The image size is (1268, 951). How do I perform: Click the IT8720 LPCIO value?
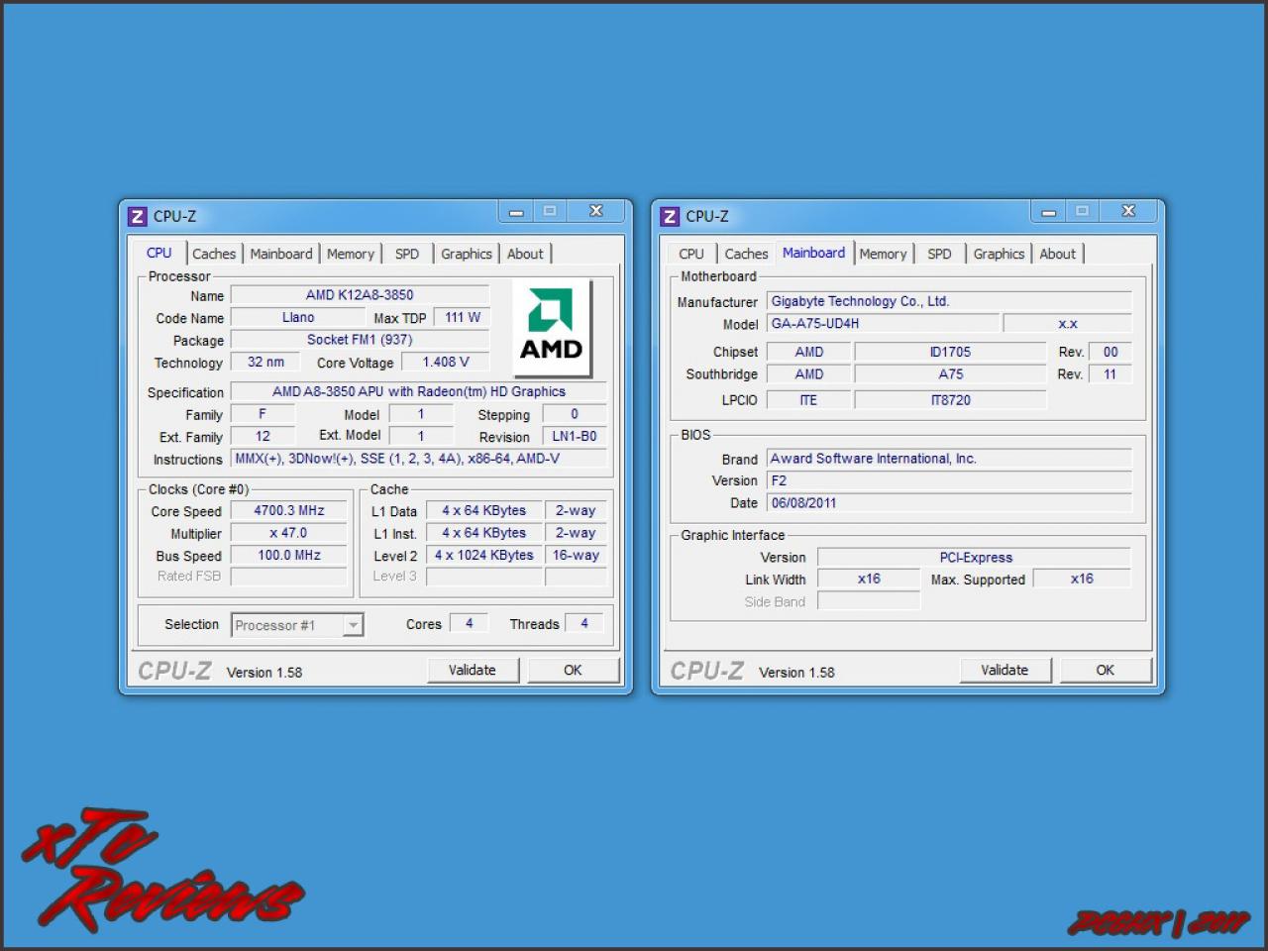(x=951, y=400)
